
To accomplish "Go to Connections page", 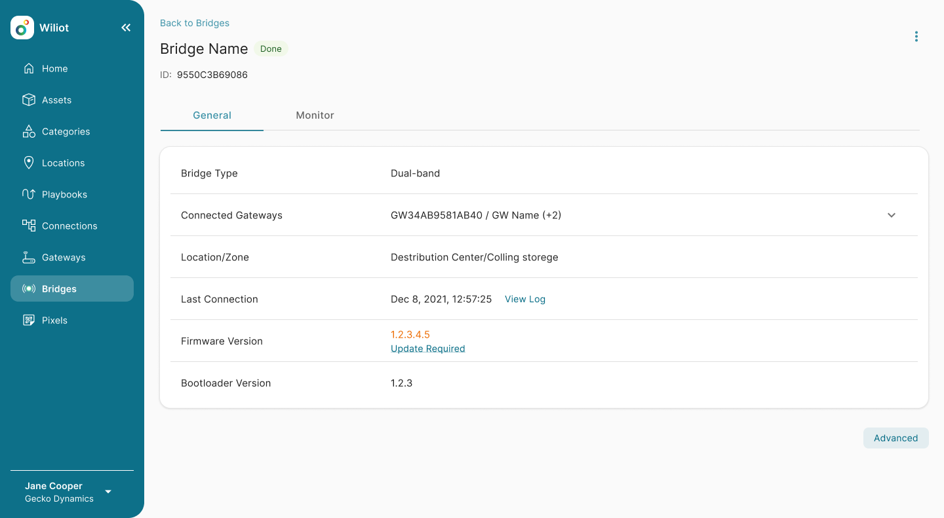I will point(72,226).
